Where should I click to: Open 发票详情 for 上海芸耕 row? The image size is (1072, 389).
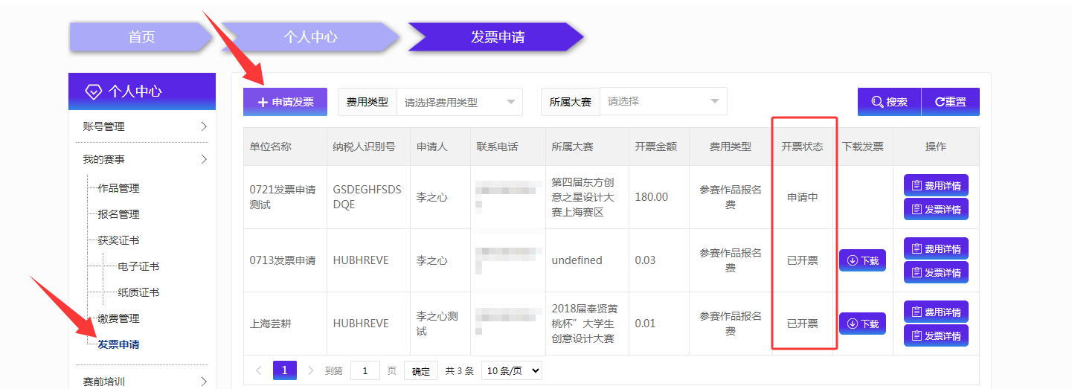coord(936,335)
